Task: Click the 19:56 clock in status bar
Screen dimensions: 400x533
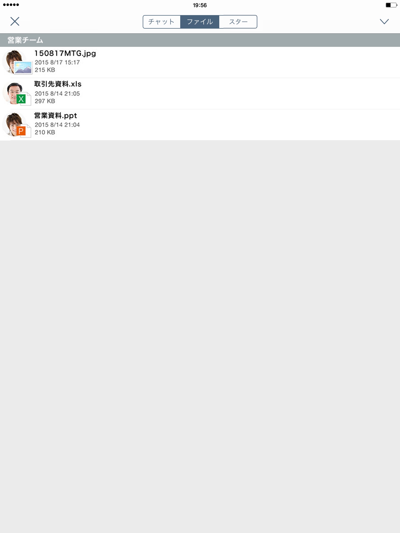Action: coord(200,5)
